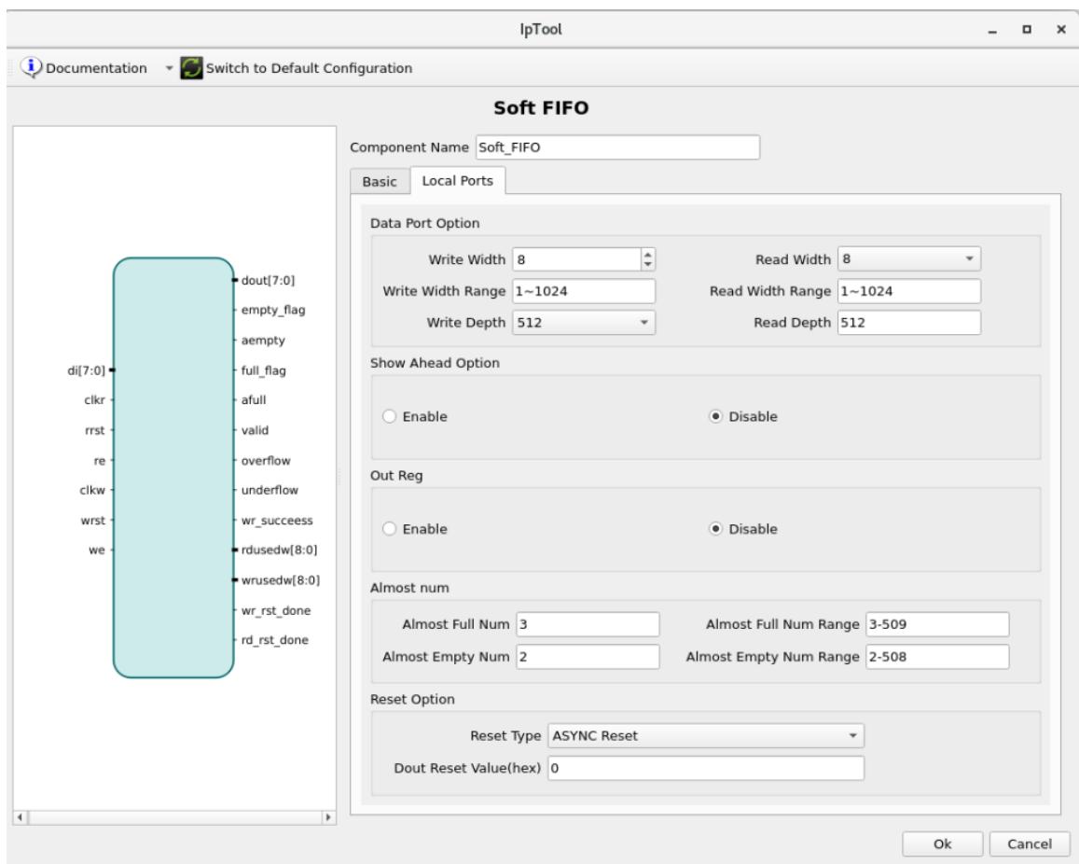Screen dimensions: 1079x864
Task: Click the full_flag port label
Action: tap(264, 370)
